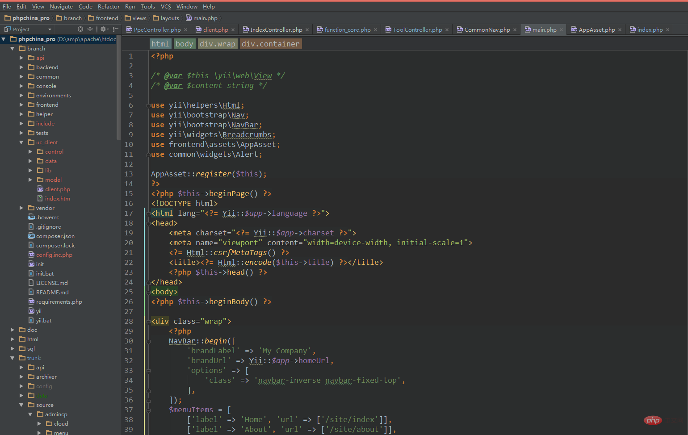Collapse the uc_client folder

(x=21, y=142)
